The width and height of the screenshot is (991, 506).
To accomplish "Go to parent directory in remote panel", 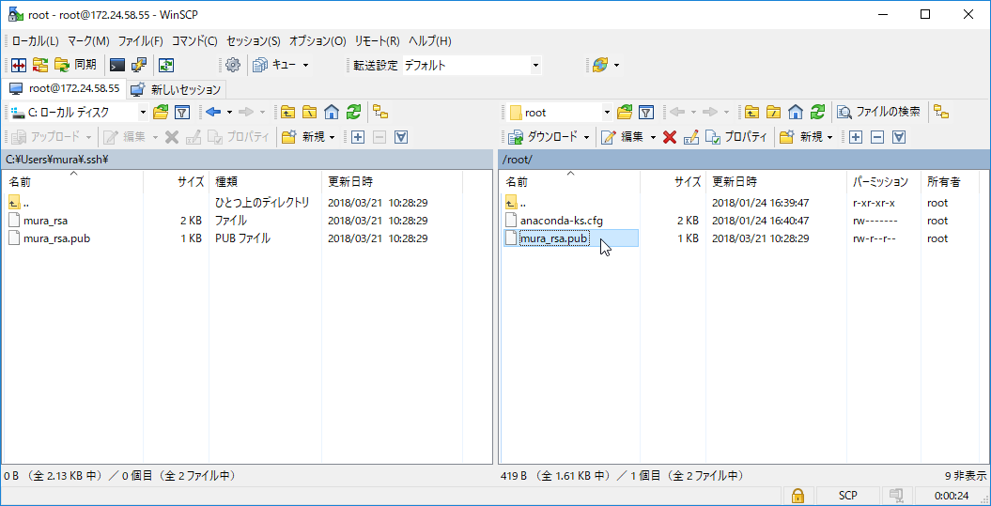I will (751, 113).
